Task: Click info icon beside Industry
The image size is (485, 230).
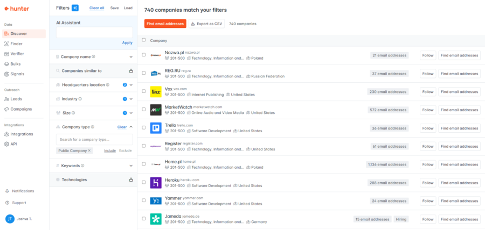Action: (80, 99)
